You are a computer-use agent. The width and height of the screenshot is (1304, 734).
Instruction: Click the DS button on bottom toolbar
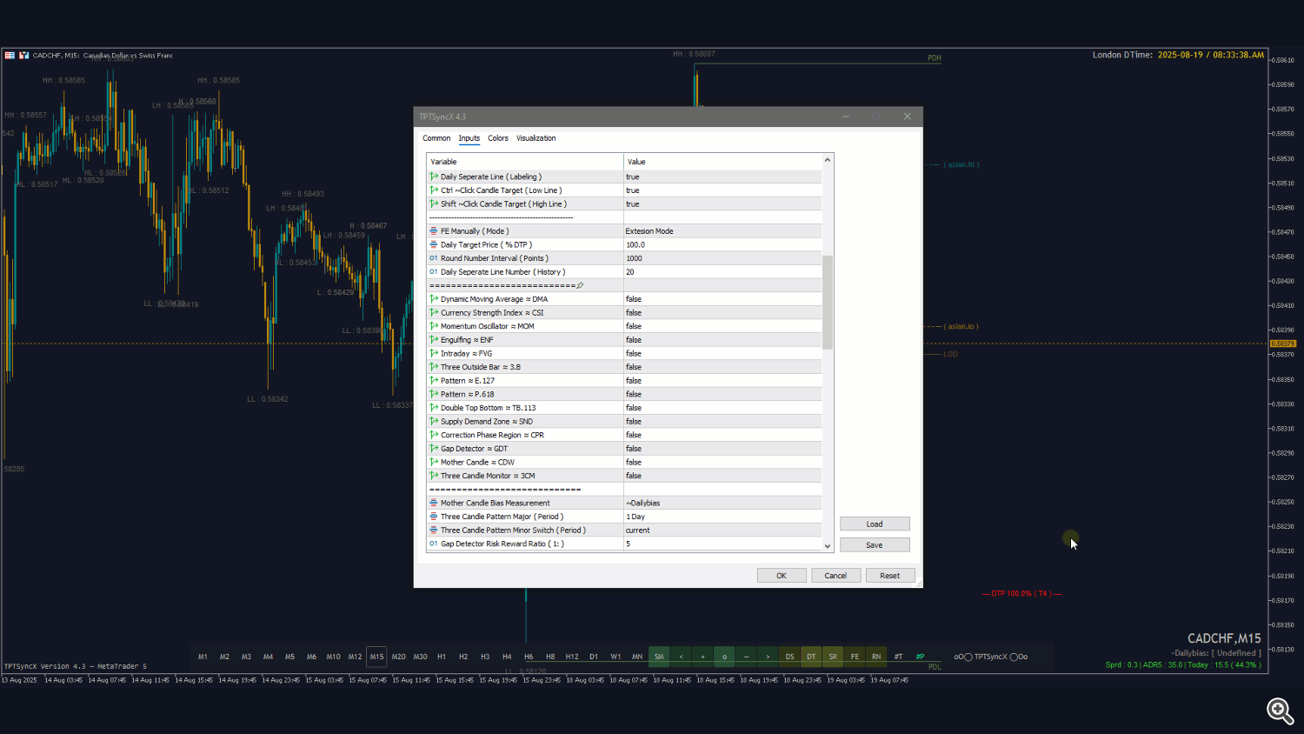coord(789,657)
